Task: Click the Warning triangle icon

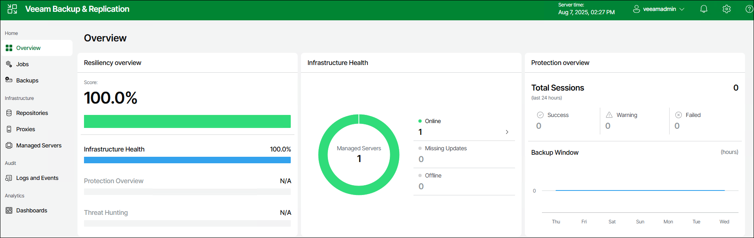Action: pos(609,115)
